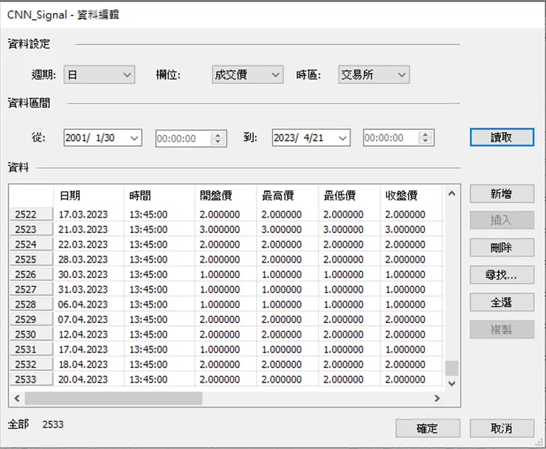Click the vertical scrollbar down arrow
546x449 pixels.
coord(452,383)
